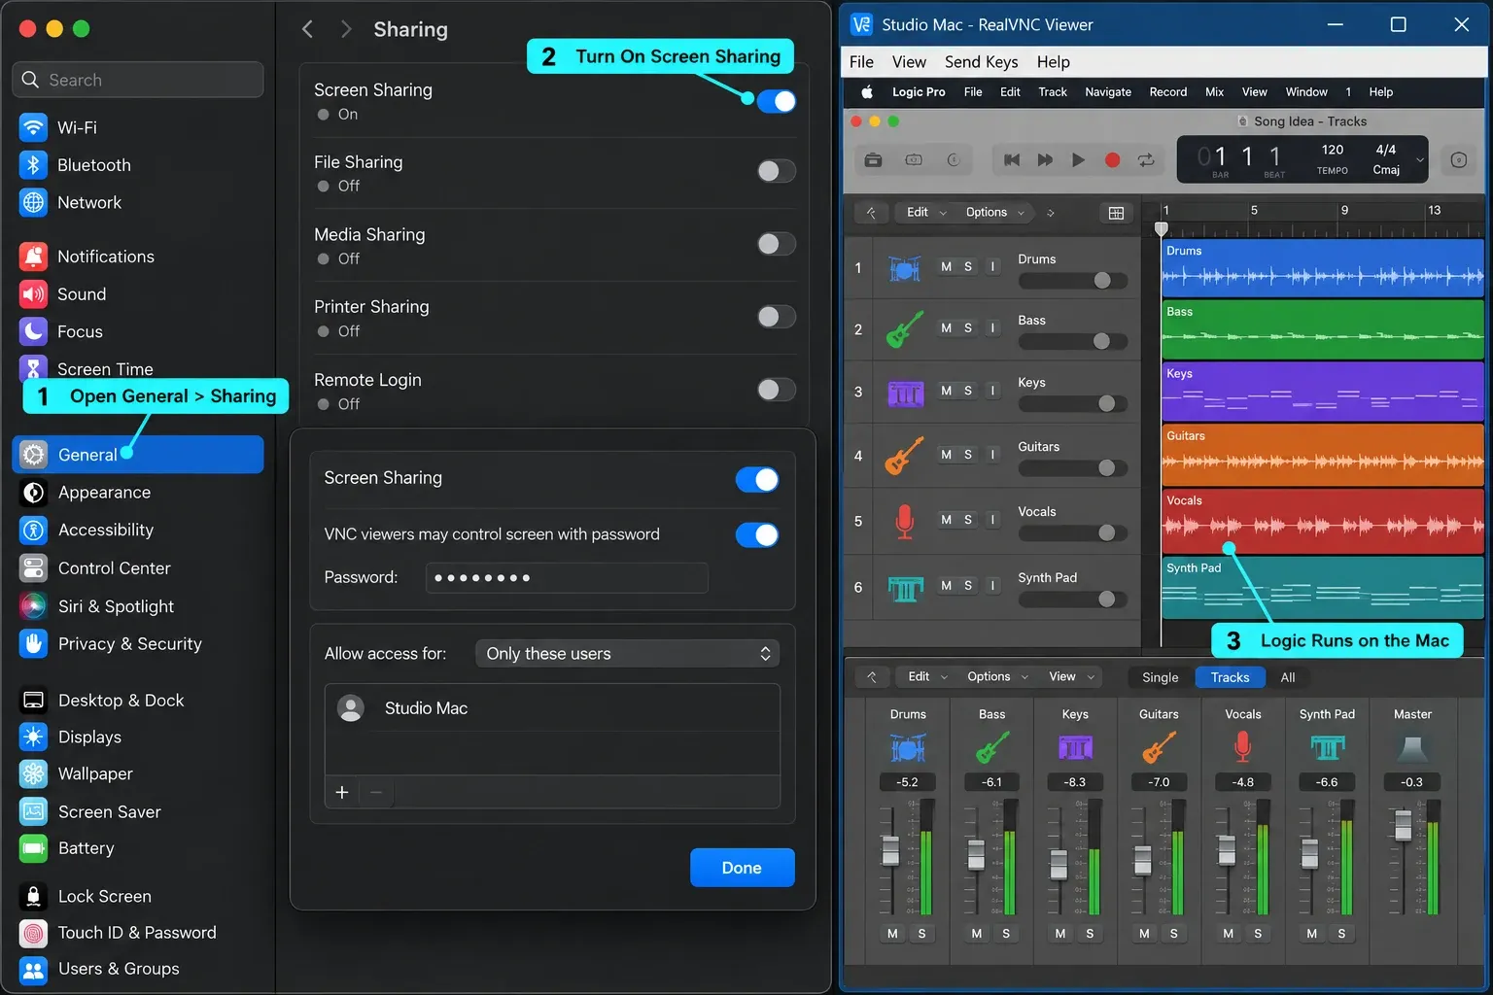Open the tracks area Options dropdown
Screen dimensions: 1493x995
(994, 213)
